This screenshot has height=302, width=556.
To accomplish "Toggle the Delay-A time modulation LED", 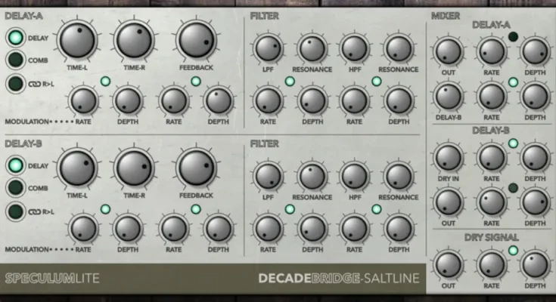I will (x=105, y=82).
